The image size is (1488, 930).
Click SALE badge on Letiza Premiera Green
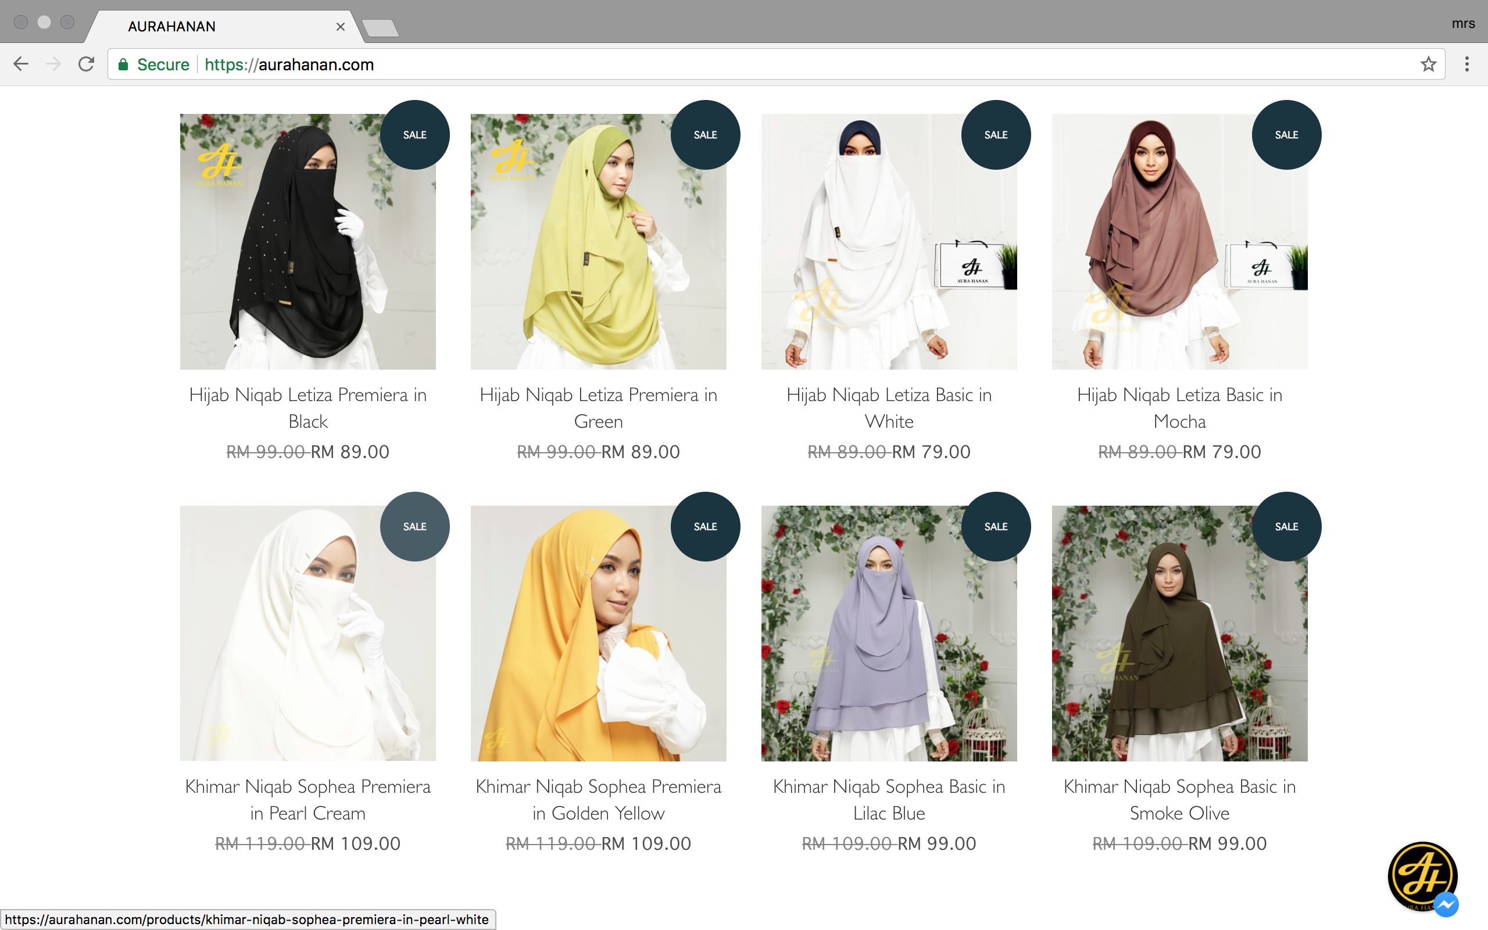click(705, 135)
